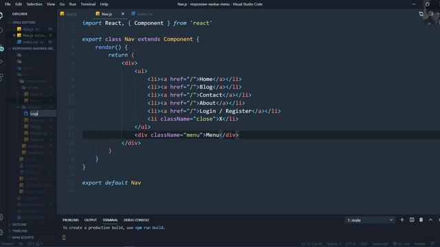
Task: Collapse the RESPONSIVE-NAVBAR-MENU folder section
Action: (x=32, y=49)
